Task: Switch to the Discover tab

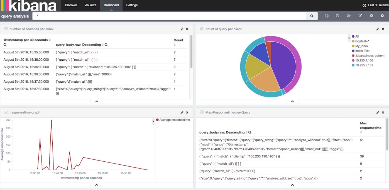Action: pyautogui.click(x=71, y=5)
